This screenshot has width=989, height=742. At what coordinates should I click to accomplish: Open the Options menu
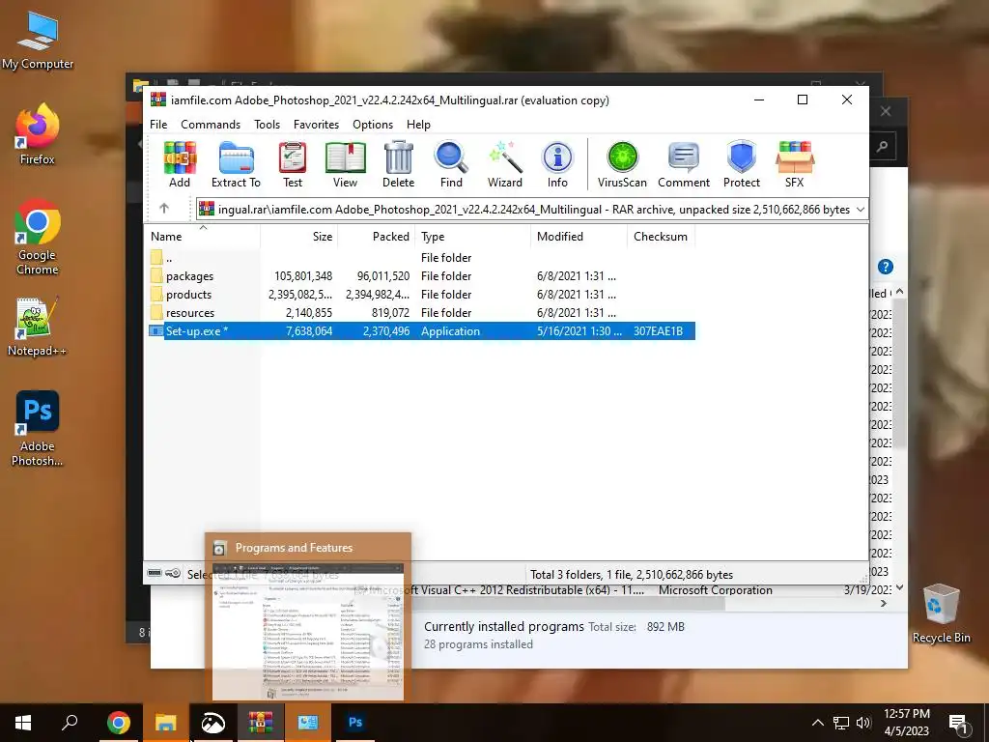coord(373,125)
